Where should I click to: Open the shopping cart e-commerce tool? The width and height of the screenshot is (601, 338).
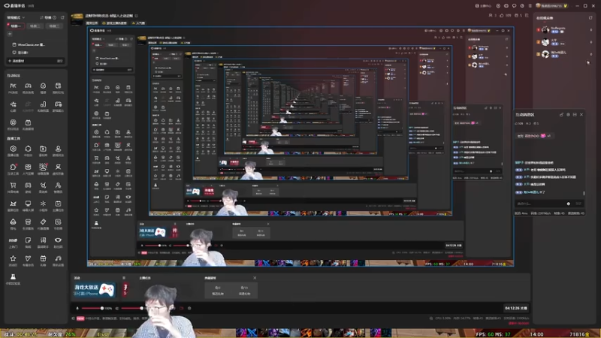coord(13,186)
